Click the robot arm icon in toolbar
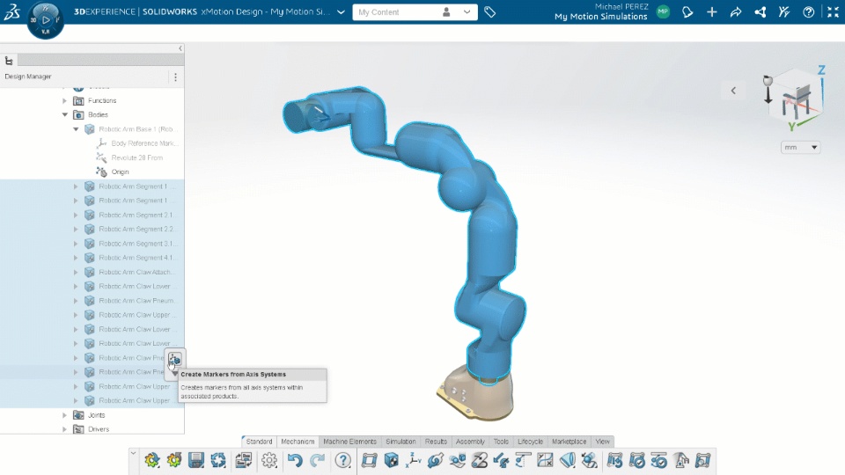 pyautogui.click(x=681, y=460)
